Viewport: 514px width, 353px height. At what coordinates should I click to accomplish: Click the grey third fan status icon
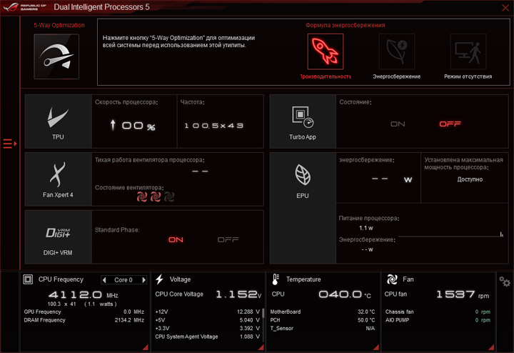tap(169, 197)
